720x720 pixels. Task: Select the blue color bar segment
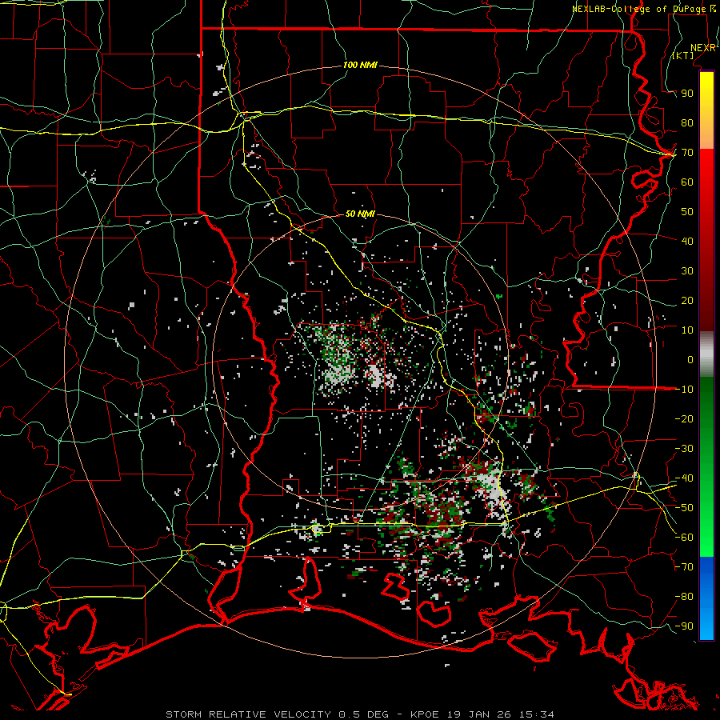[x=706, y=598]
